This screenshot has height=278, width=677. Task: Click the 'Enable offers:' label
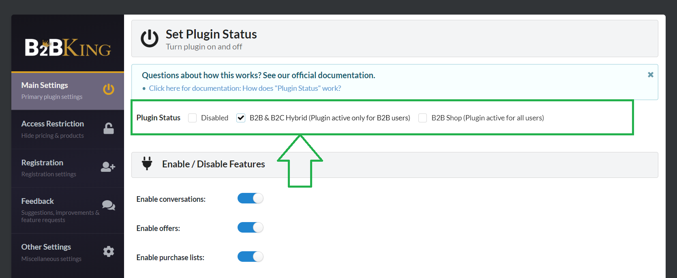(158, 229)
